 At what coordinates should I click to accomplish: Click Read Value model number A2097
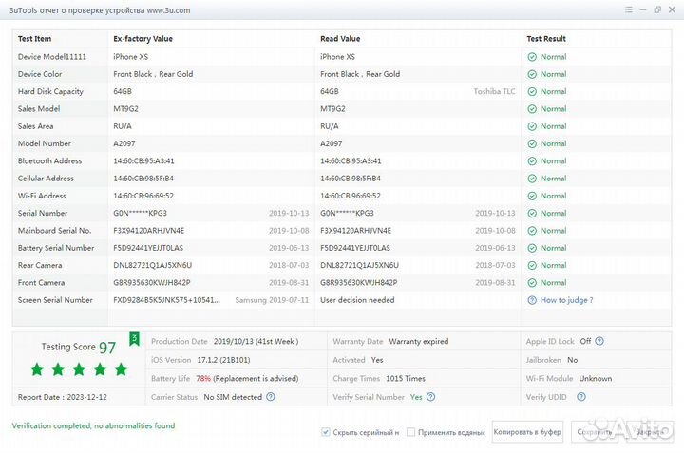(332, 143)
